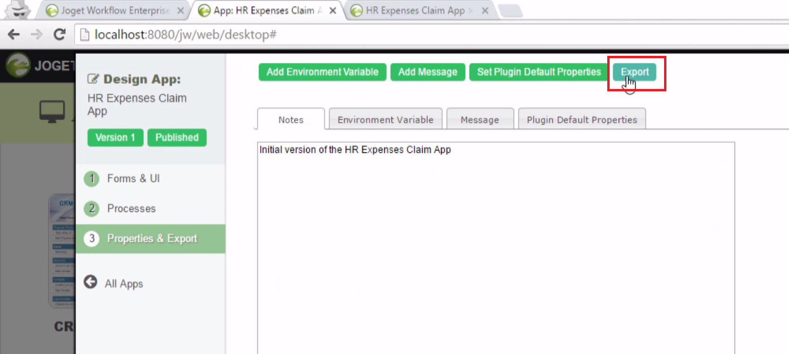Open the Plugin Default Properties tab
Screen dimensions: 789x354
tap(582, 120)
